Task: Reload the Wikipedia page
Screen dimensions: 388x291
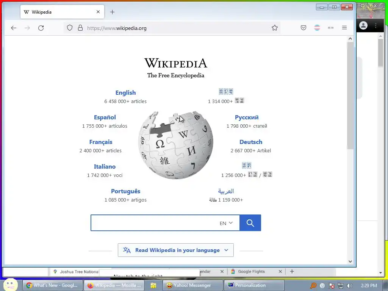Action: coord(41,28)
